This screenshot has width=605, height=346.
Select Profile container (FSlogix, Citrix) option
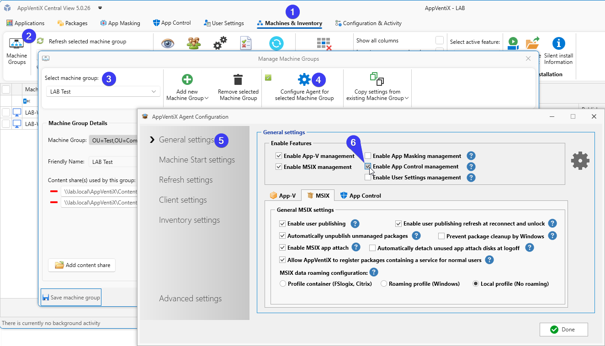pos(282,284)
